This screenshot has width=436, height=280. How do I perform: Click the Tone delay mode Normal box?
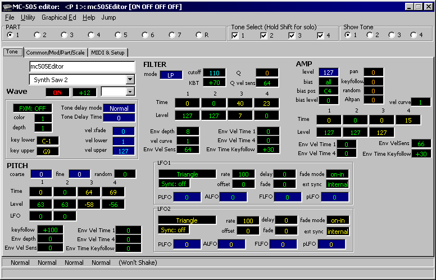[119, 109]
